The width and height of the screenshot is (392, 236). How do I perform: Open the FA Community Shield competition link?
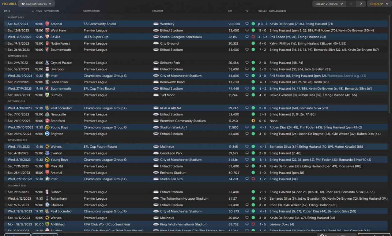(x=100, y=24)
